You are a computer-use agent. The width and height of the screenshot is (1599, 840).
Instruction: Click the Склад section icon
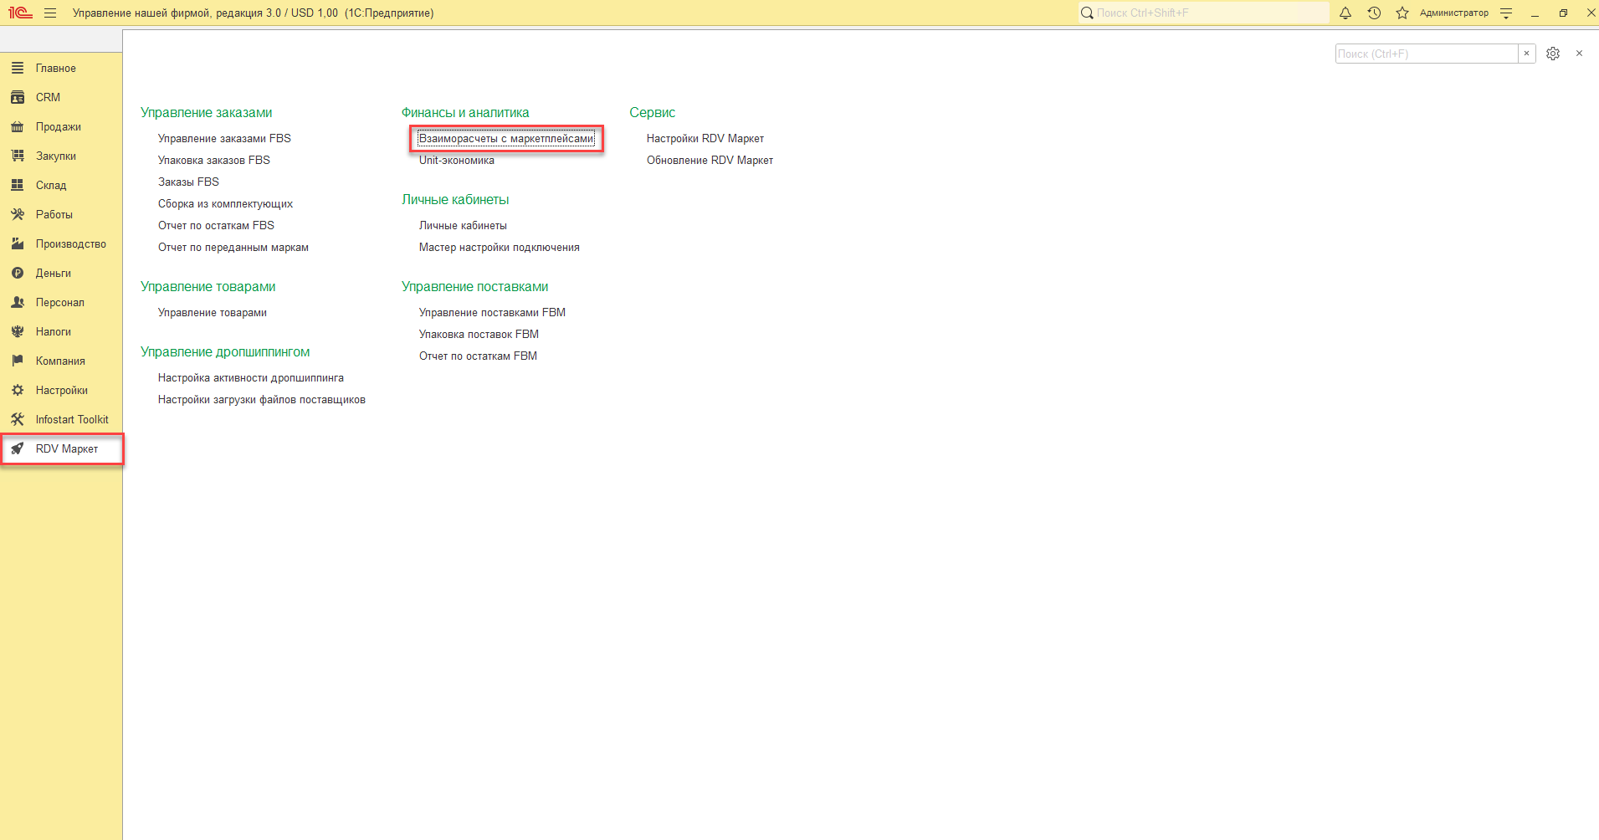pyautogui.click(x=18, y=185)
